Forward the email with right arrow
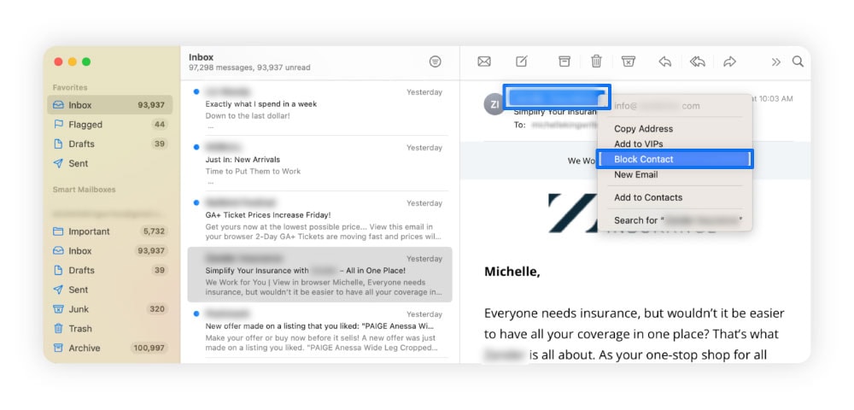This screenshot has height=410, width=854. click(x=729, y=61)
